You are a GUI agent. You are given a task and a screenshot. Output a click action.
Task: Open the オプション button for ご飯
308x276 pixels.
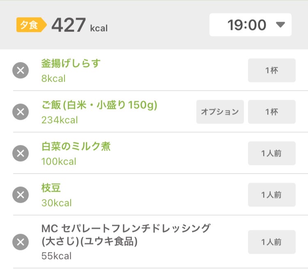220,112
